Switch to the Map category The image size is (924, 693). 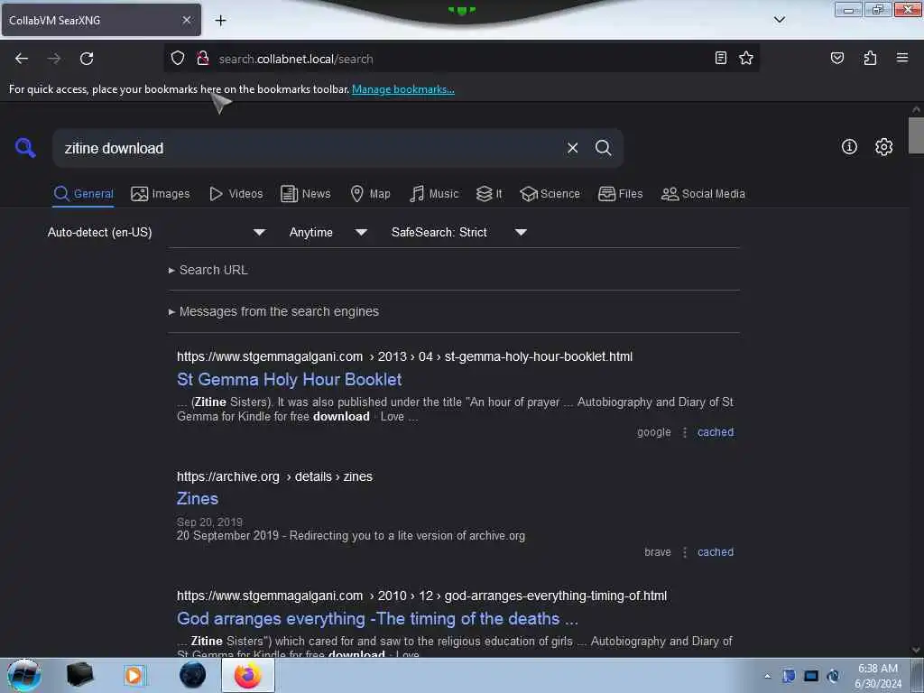(370, 194)
